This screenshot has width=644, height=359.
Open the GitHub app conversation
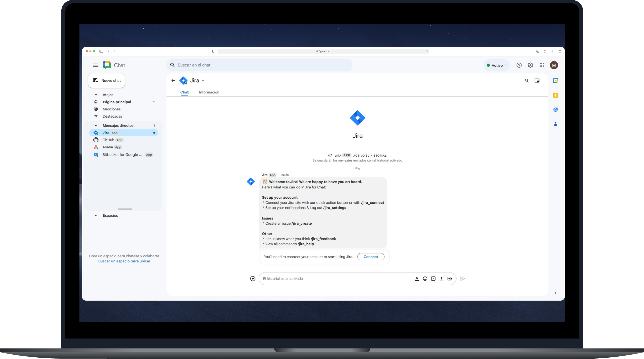tap(123, 140)
